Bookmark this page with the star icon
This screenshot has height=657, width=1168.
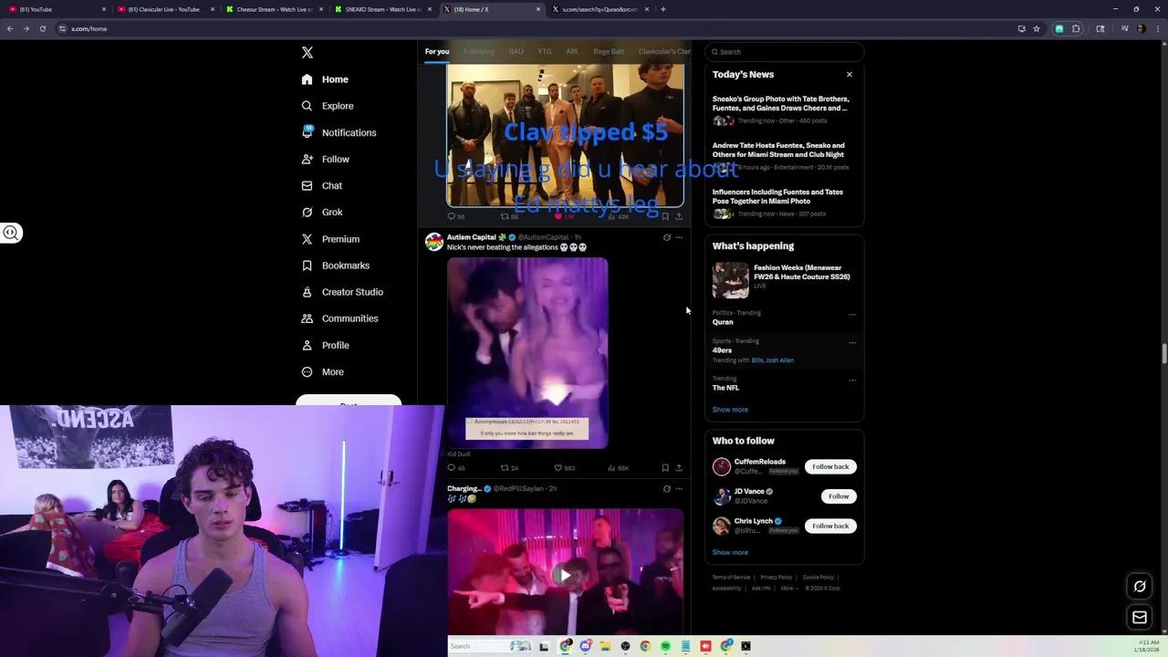coord(1037,28)
